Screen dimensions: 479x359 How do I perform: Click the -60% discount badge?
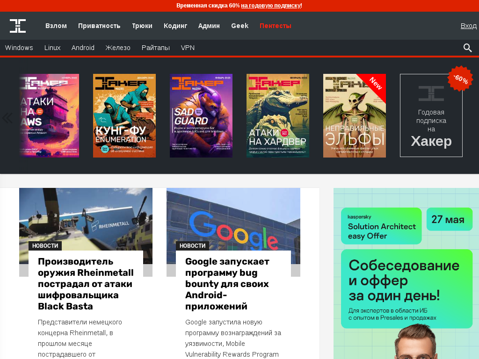460,79
